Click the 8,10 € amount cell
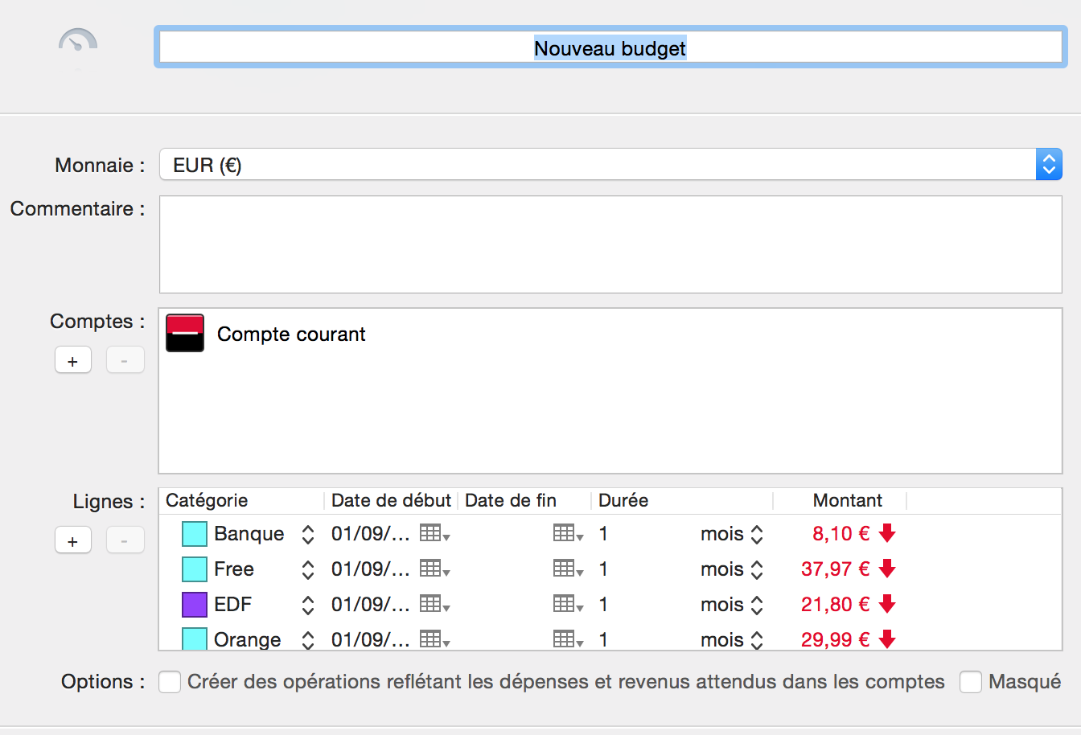Image resolution: width=1081 pixels, height=735 pixels. [841, 533]
